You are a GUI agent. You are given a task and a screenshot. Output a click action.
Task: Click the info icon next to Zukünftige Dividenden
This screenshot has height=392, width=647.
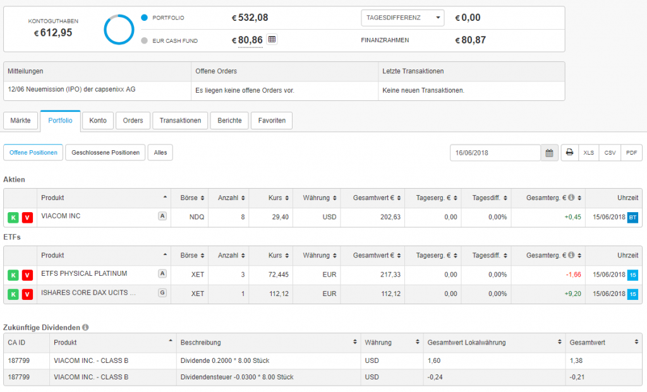click(85, 328)
